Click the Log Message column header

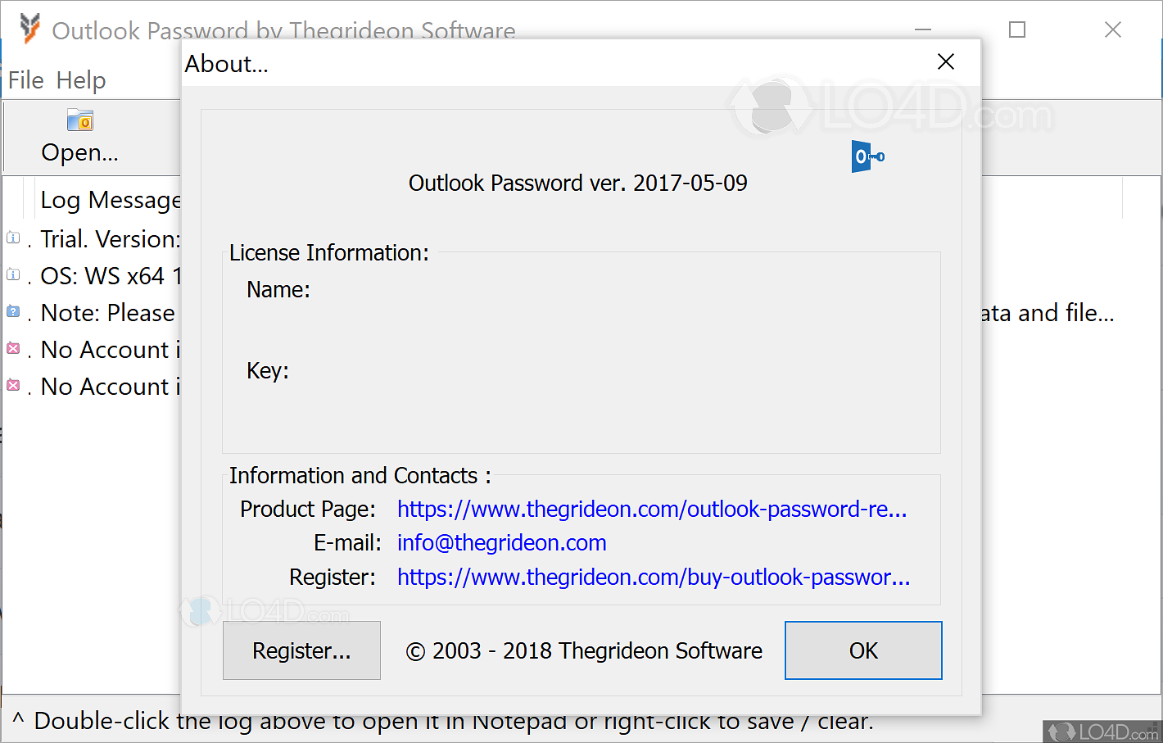point(110,200)
